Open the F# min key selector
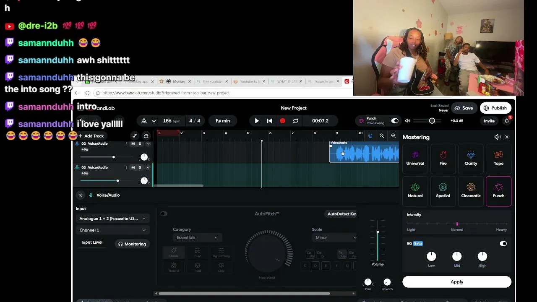 pos(223,121)
